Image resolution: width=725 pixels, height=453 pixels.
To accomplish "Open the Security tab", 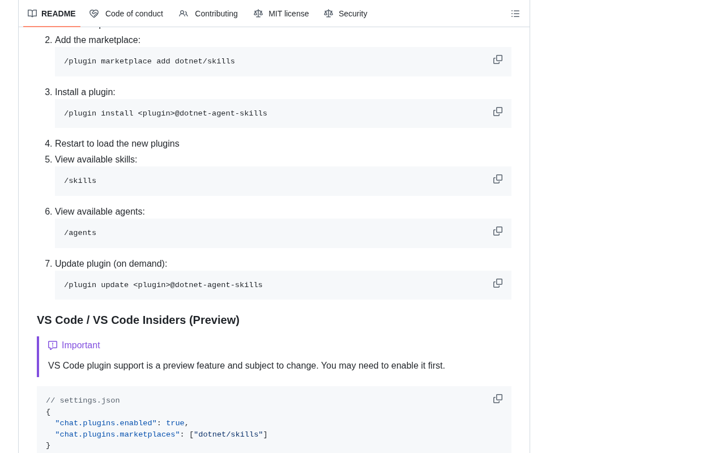I will pos(346,14).
